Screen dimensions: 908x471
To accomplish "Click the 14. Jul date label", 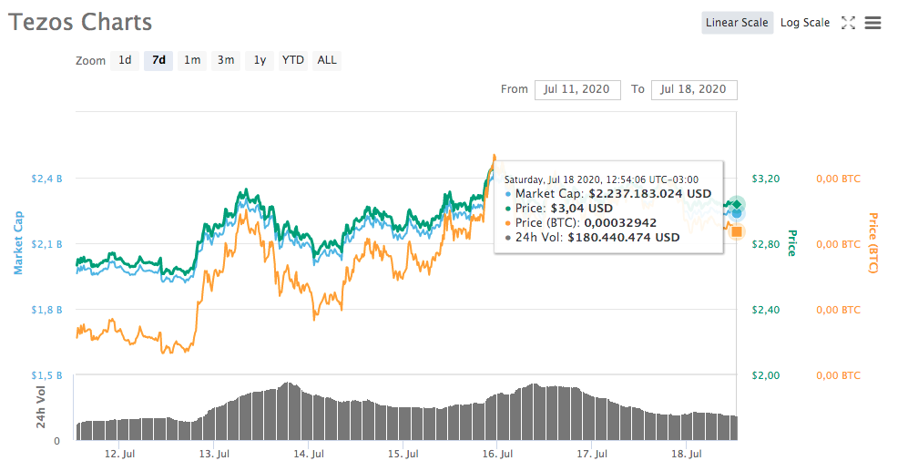I will click(x=309, y=454).
